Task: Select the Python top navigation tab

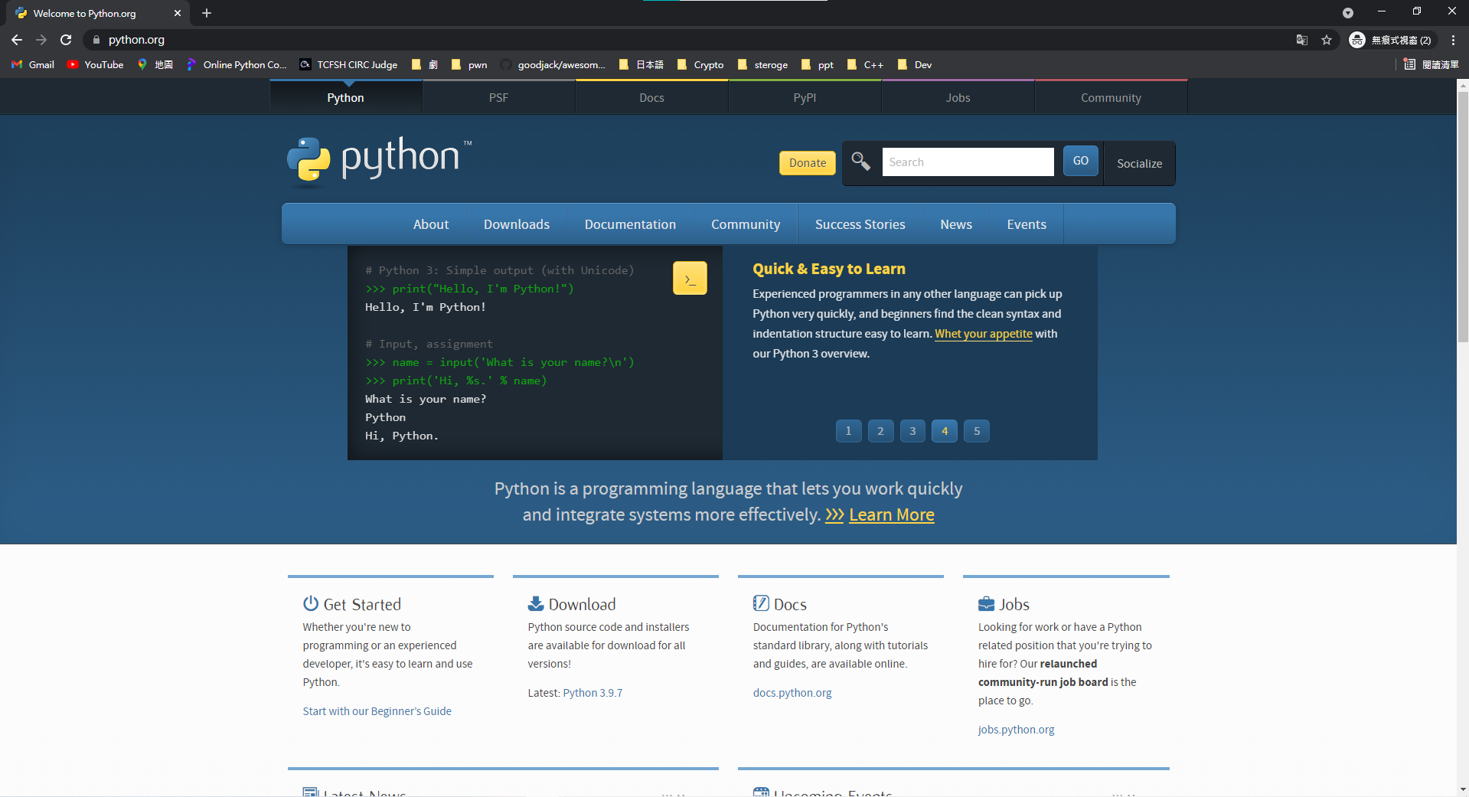Action: coord(346,97)
